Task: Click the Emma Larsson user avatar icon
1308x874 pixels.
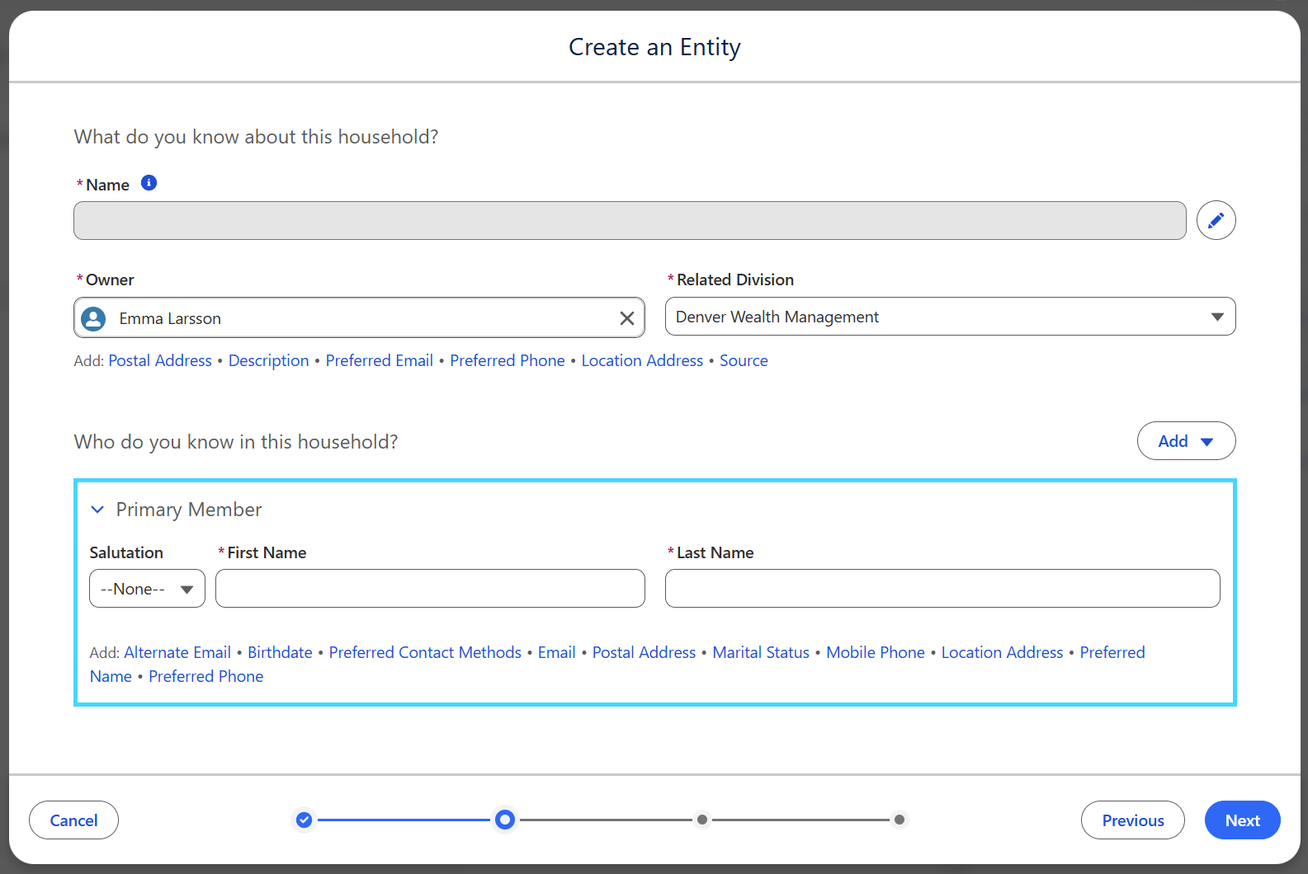Action: [x=94, y=318]
